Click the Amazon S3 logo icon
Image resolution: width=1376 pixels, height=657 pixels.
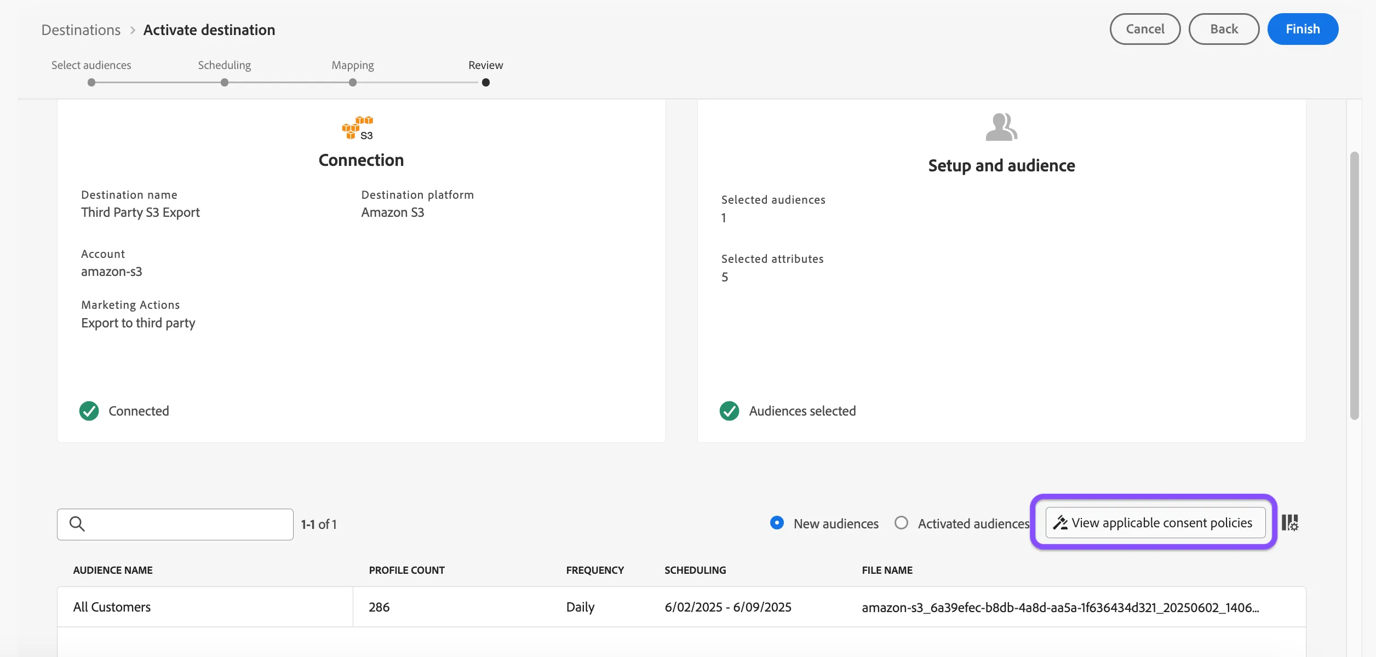358,128
